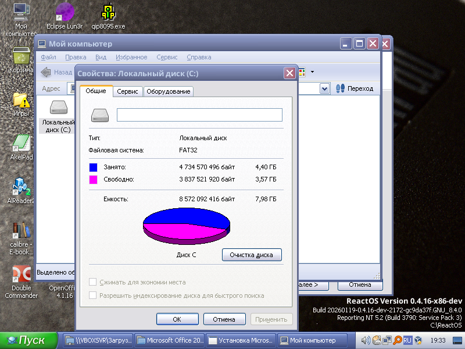Open the views dropdown arrow in toolbar
This screenshot has height=349, width=465.
tap(312, 72)
